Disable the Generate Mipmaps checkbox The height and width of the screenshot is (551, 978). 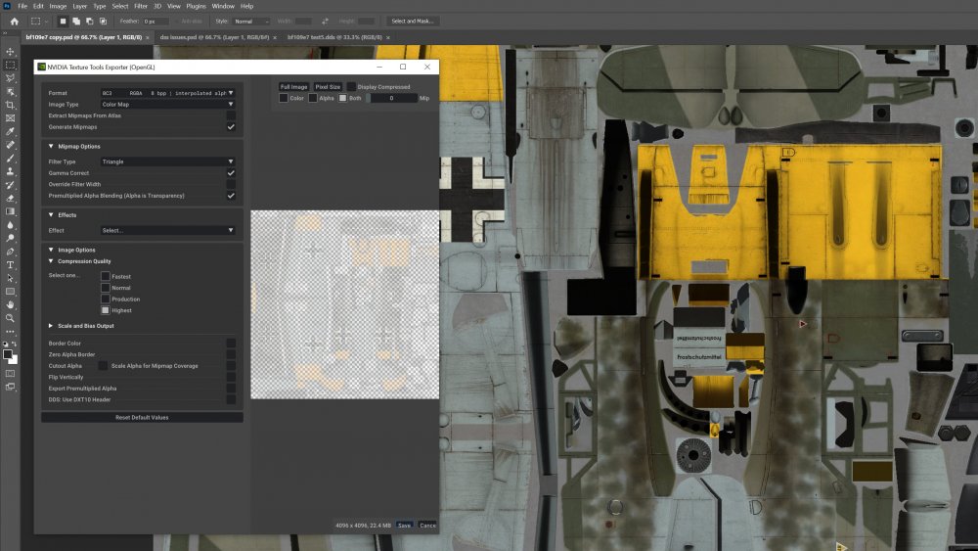(231, 126)
